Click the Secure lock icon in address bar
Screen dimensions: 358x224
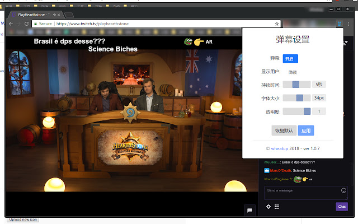pyautogui.click(x=36, y=24)
